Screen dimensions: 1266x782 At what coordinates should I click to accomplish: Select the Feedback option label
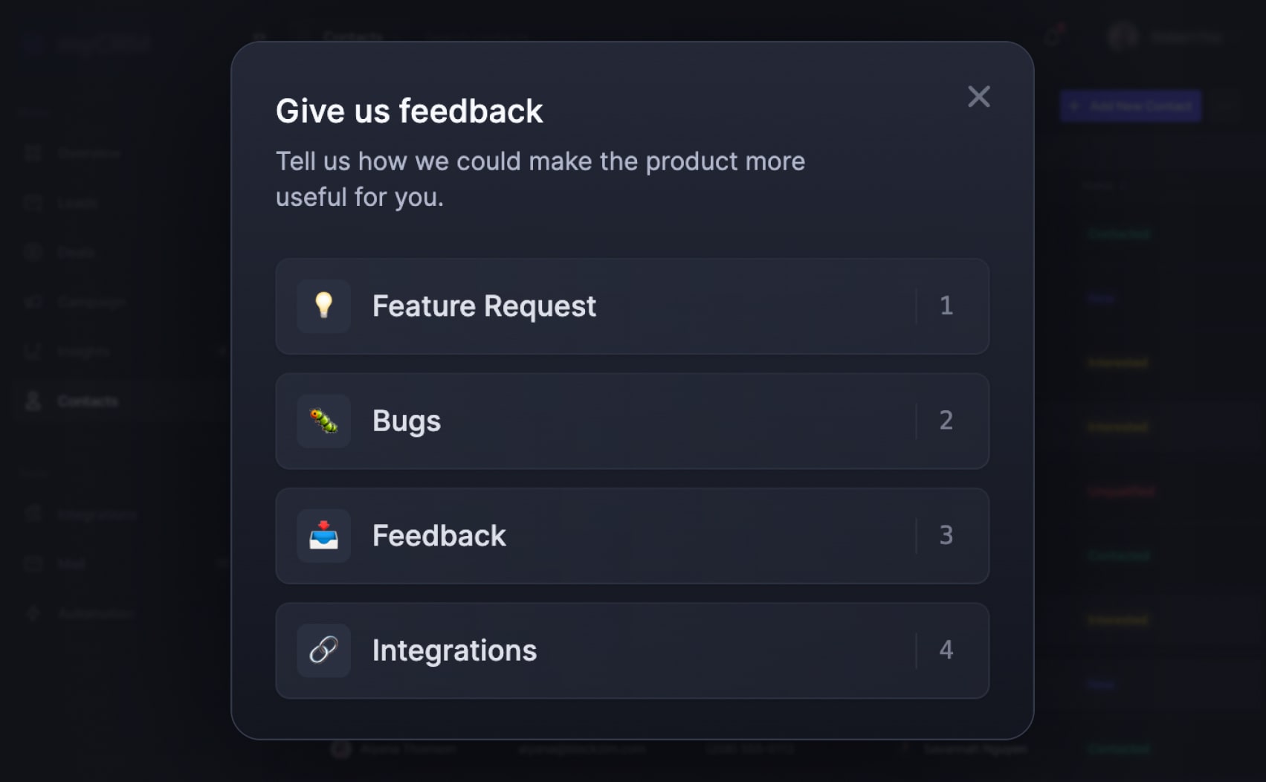pyautogui.click(x=439, y=535)
